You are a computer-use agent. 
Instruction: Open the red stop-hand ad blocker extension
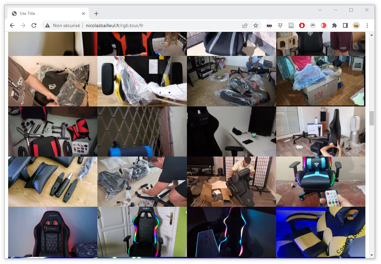pos(302,25)
